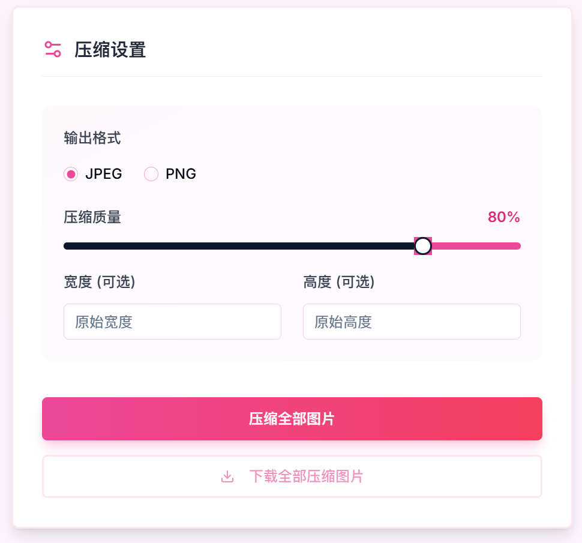Click the 80% quality value

tap(503, 217)
